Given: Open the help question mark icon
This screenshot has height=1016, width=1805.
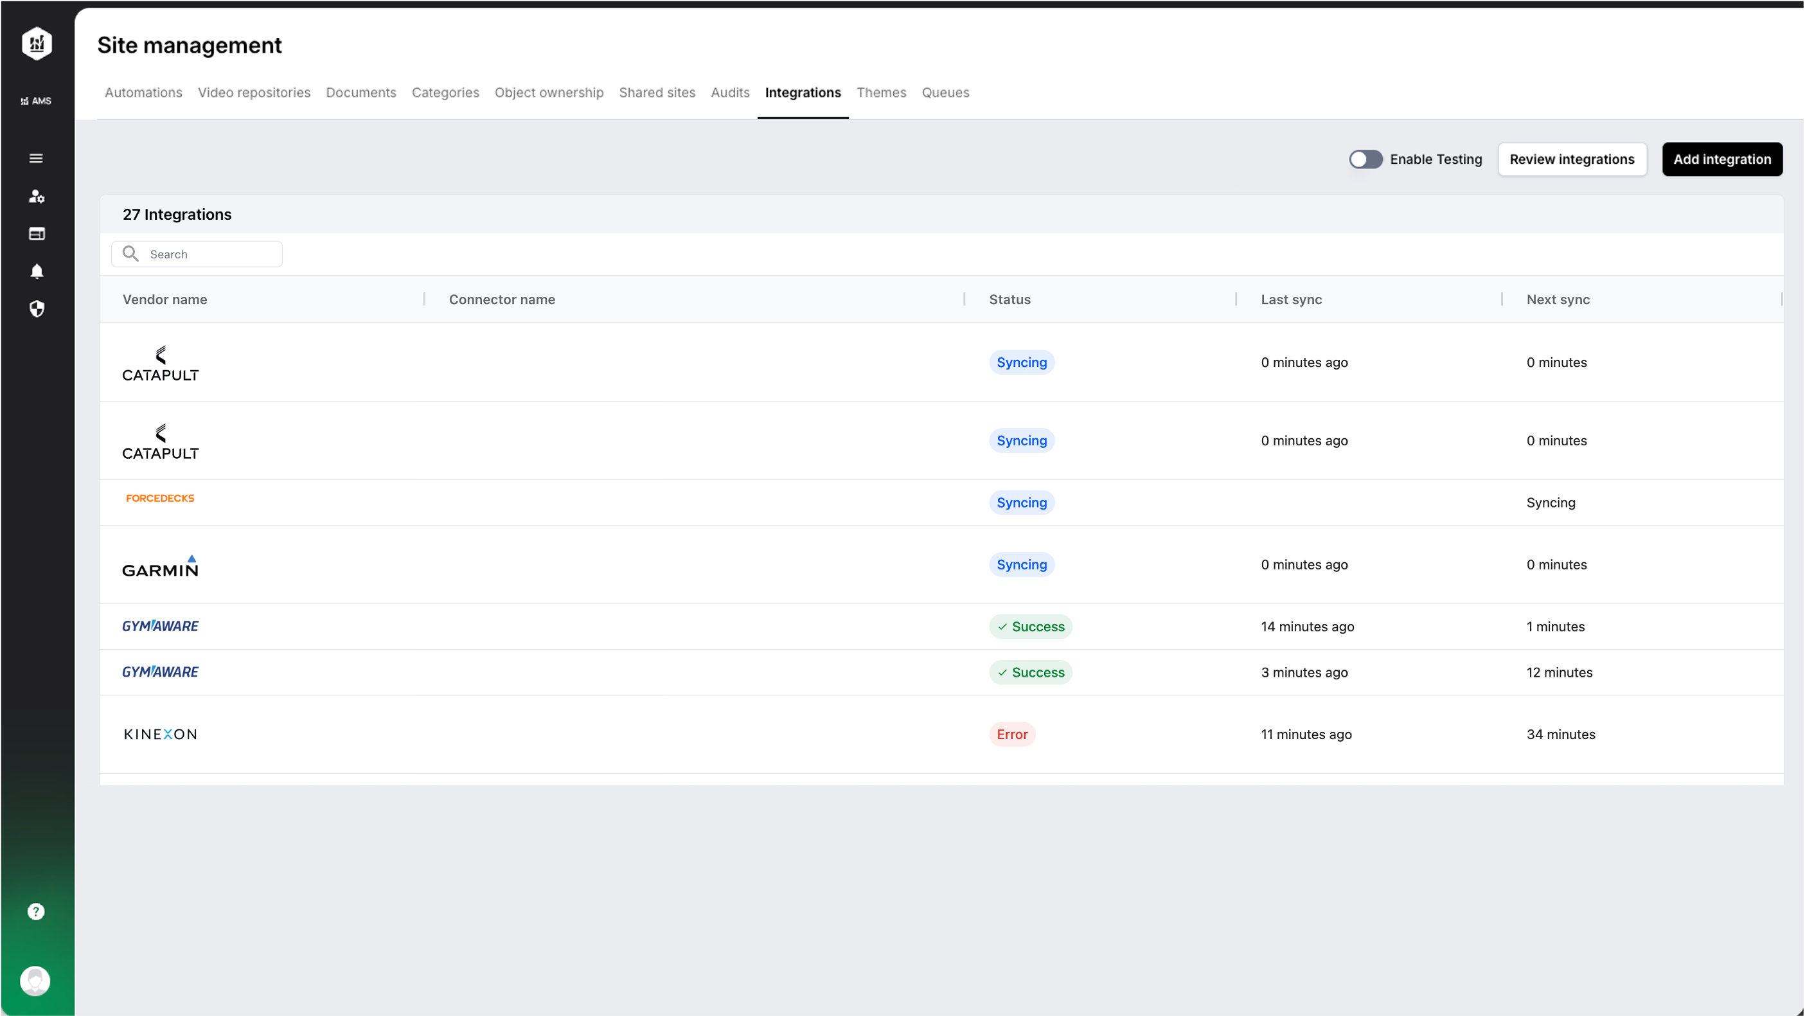Looking at the screenshot, I should pos(36,912).
